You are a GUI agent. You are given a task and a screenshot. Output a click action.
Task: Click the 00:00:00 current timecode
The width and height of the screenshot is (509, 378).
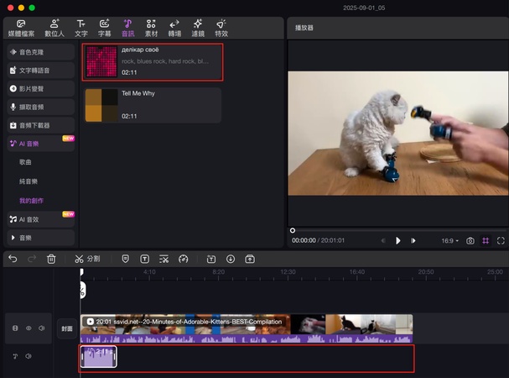tap(304, 240)
